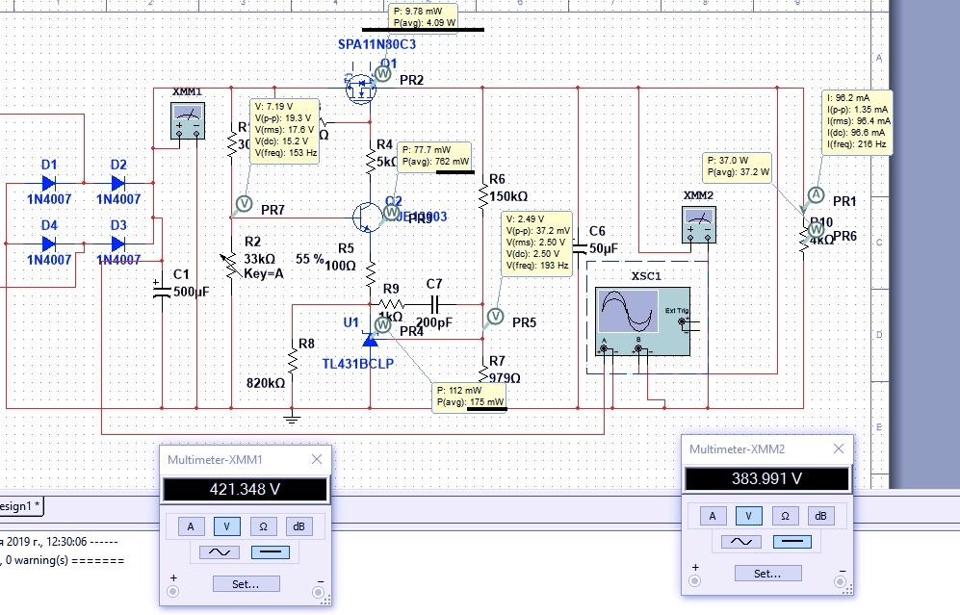Click the XSC1 oscilloscope instrument display
Viewport: 960px width, 615px height.
pos(628,312)
